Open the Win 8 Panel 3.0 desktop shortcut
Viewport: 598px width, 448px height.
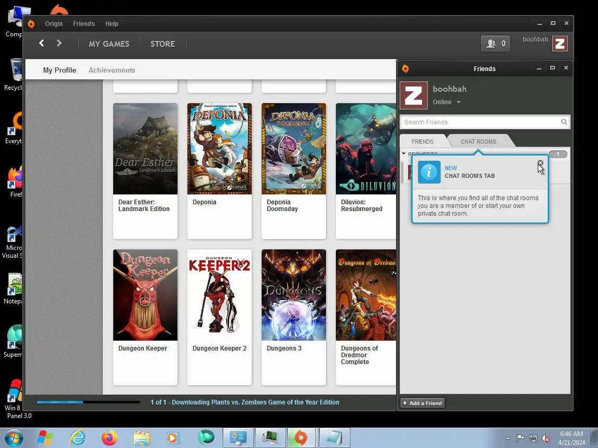(x=15, y=399)
